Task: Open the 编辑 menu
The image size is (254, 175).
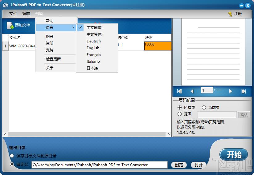Action: (x=26, y=14)
